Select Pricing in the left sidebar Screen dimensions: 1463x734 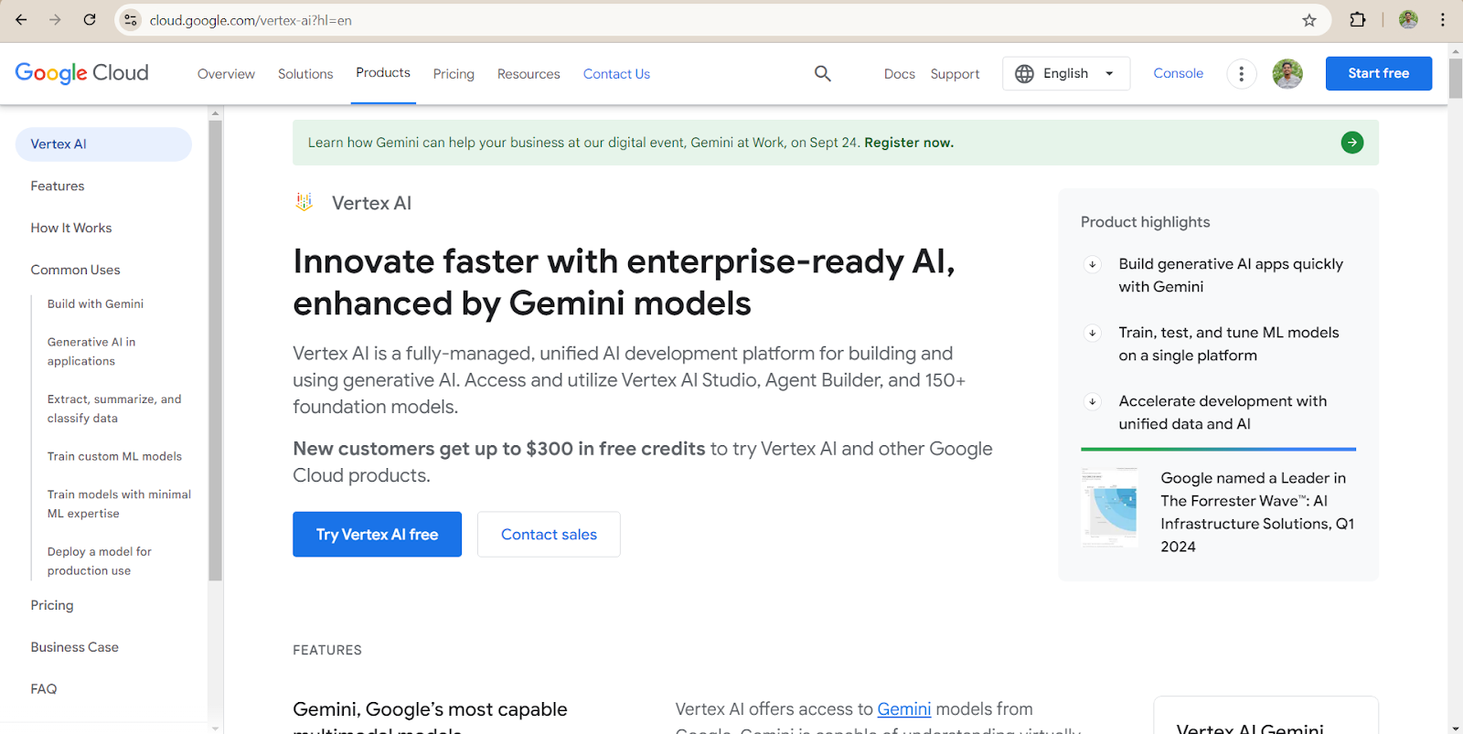pos(52,605)
